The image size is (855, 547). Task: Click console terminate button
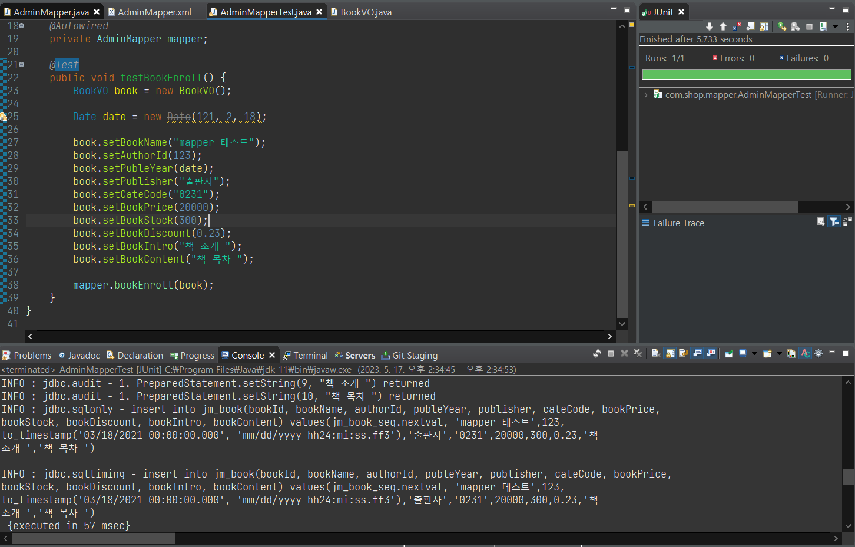click(611, 353)
